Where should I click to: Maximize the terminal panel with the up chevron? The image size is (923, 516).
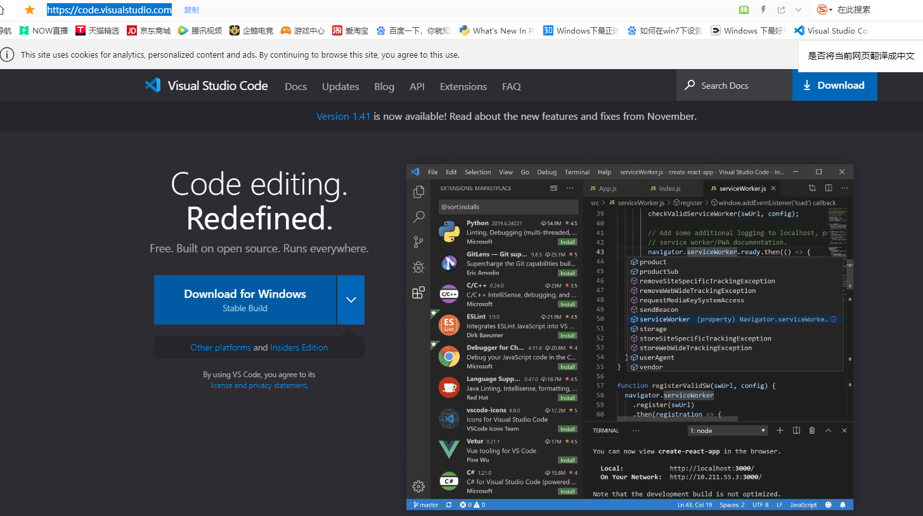pos(828,430)
